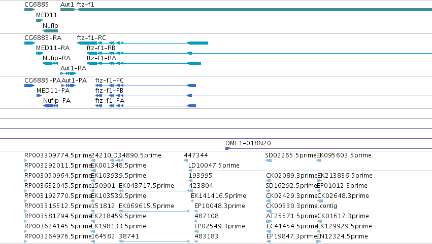Select the 483183 feature label
This screenshot has width=432, height=244.
(x=207, y=237)
